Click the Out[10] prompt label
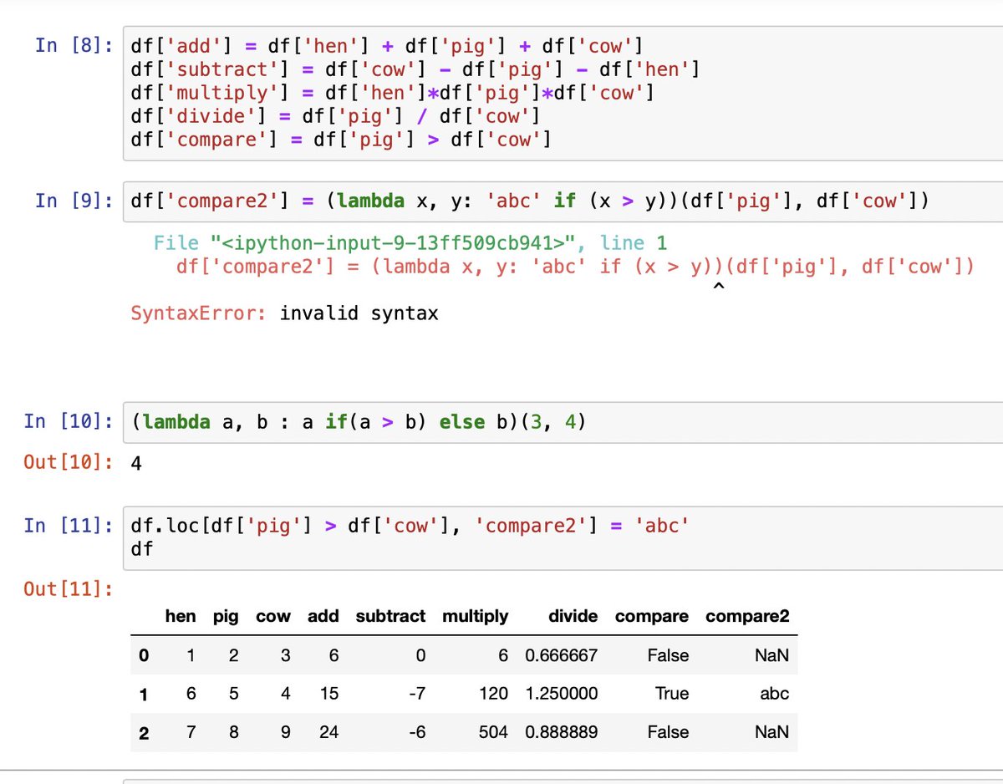Screen dimensions: 1003x784 [70, 463]
